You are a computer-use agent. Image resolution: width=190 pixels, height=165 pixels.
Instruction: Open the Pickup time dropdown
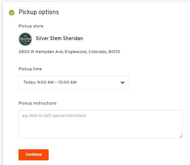[x=74, y=83]
